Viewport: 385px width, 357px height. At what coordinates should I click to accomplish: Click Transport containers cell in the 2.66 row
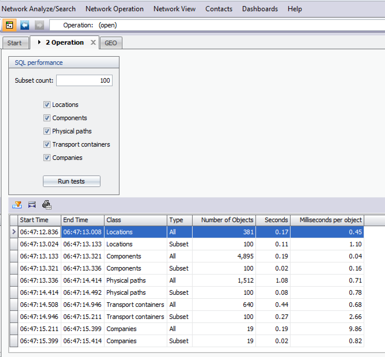click(136, 317)
